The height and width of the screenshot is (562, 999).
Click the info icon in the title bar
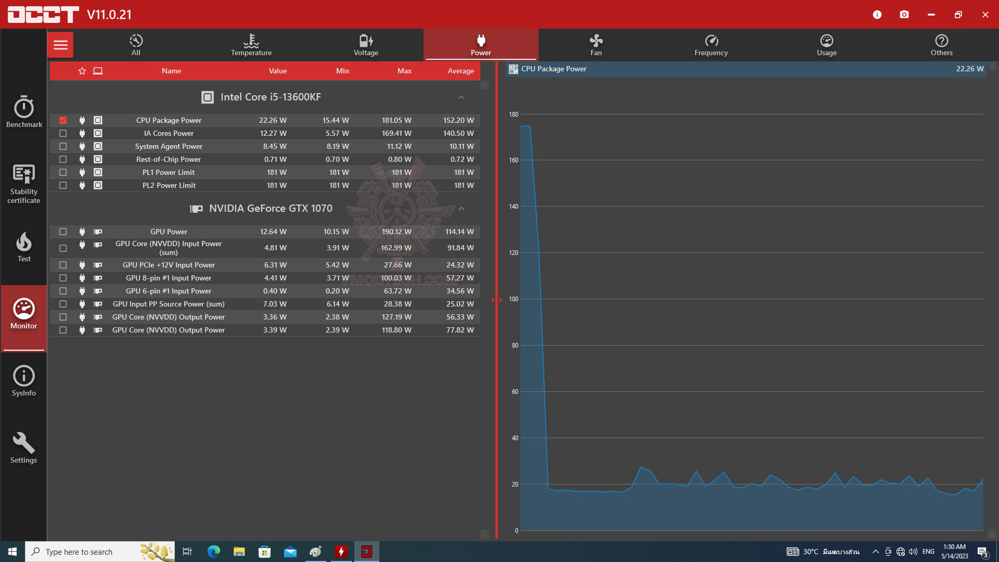coord(877,15)
